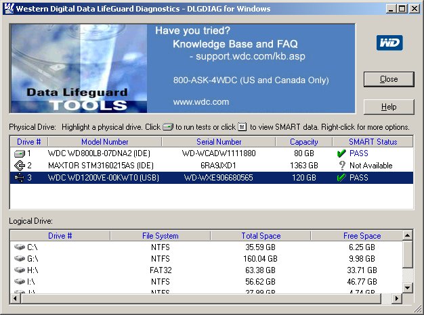The image size is (424, 315).
Task: Click the SMART data icon in the instructions line
Action: [242, 126]
